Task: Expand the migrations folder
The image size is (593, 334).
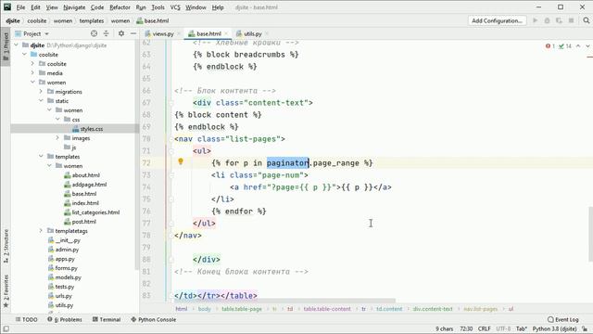Action: [41, 92]
